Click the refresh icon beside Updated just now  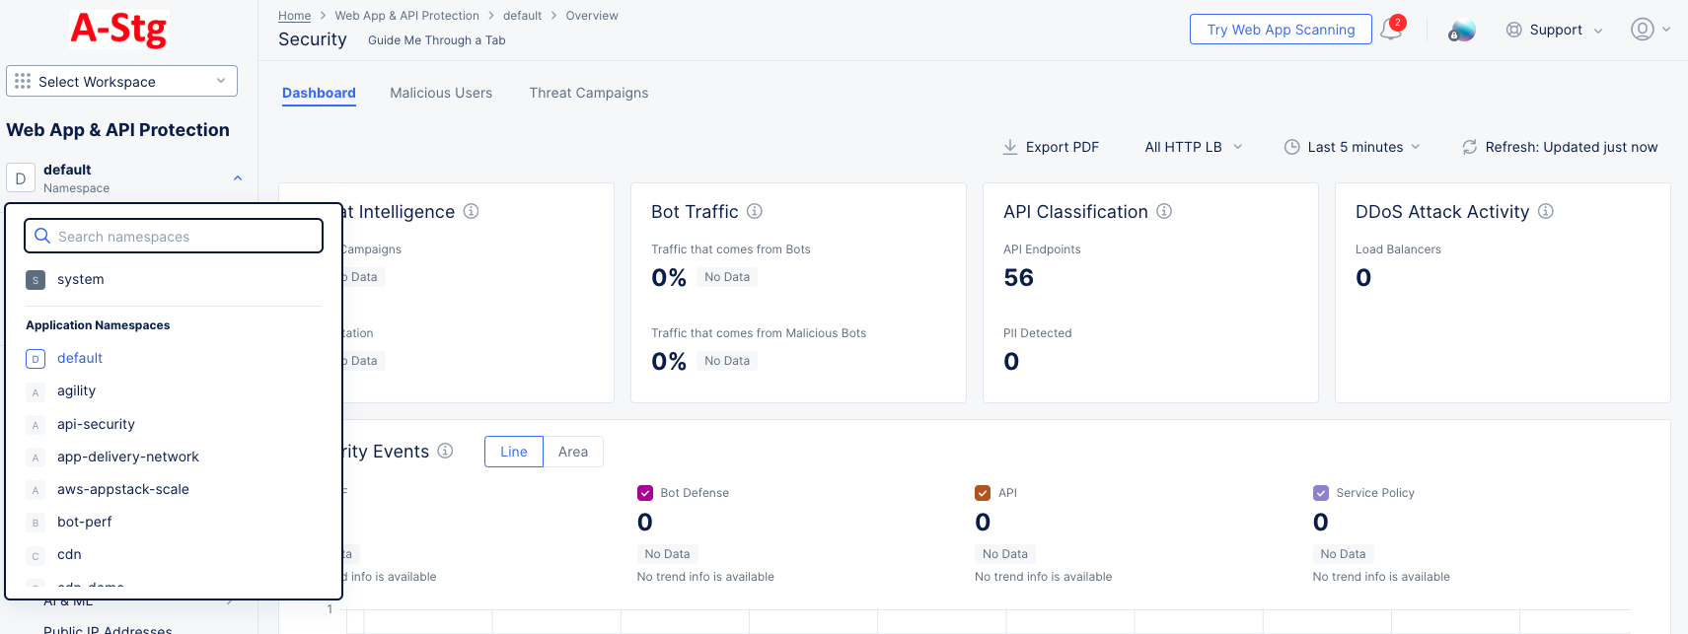[x=1469, y=147]
